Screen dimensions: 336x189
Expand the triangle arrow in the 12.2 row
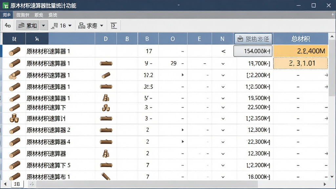click(x=182, y=75)
